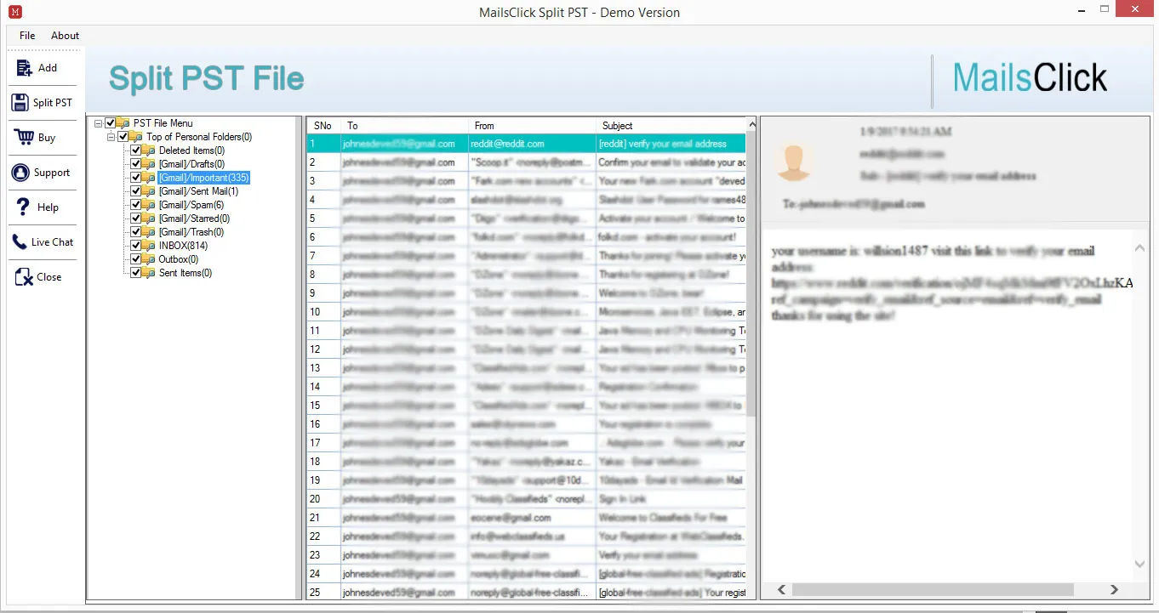Sort by the Subject column header

point(671,125)
